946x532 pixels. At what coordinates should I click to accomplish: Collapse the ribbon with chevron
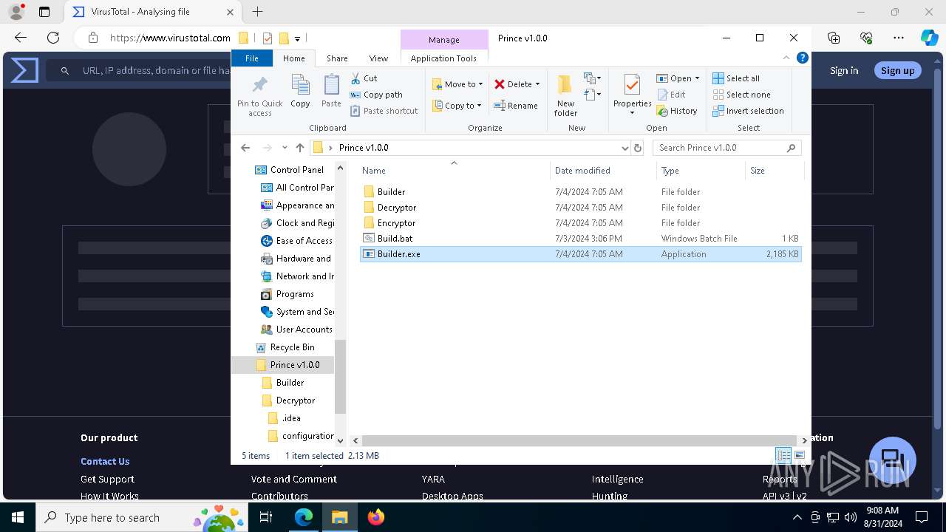click(x=786, y=58)
